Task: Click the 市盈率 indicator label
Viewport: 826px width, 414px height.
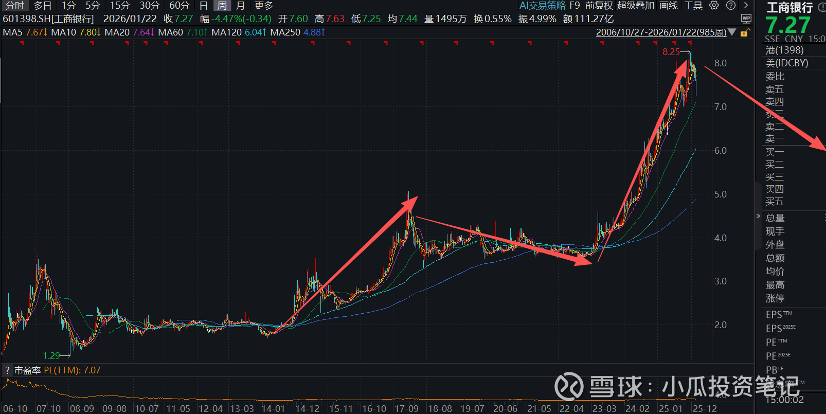Action: pos(27,370)
